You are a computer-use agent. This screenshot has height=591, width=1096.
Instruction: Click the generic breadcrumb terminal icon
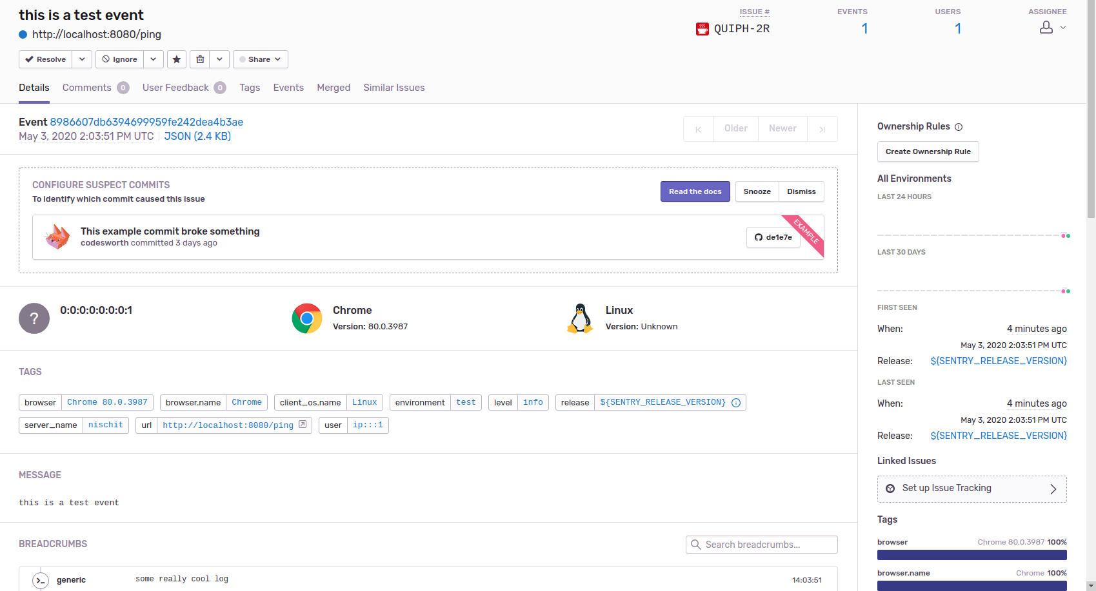point(41,581)
